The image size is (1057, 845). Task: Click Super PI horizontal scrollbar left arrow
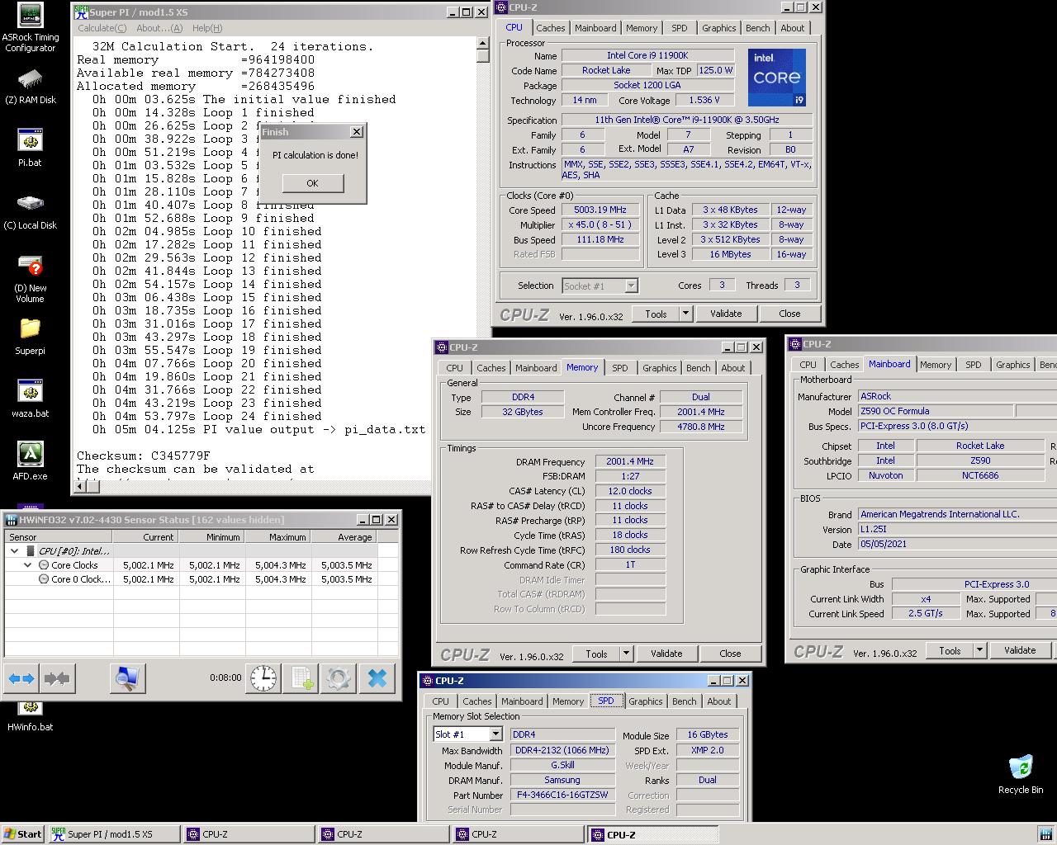coord(81,487)
